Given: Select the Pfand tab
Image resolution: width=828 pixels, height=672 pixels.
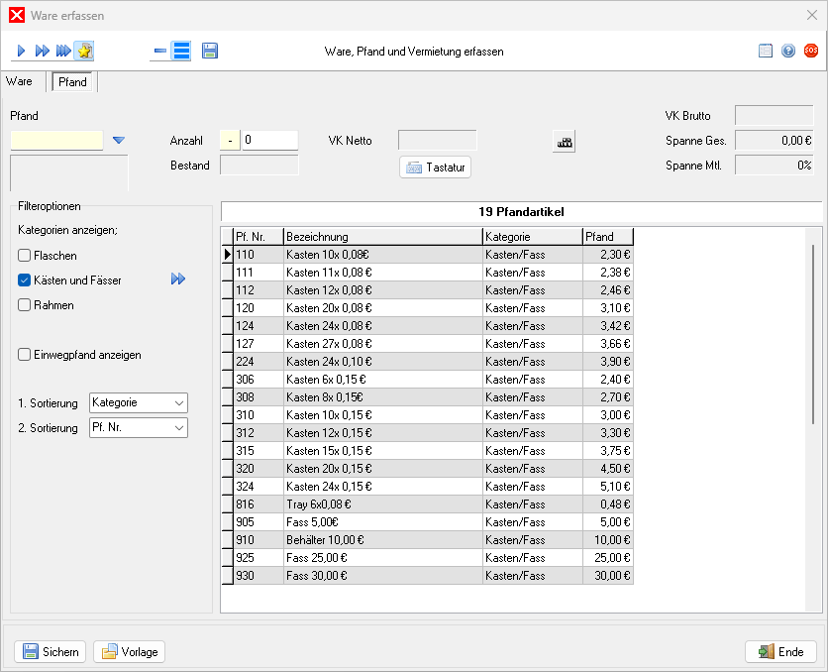Looking at the screenshot, I should (x=73, y=82).
